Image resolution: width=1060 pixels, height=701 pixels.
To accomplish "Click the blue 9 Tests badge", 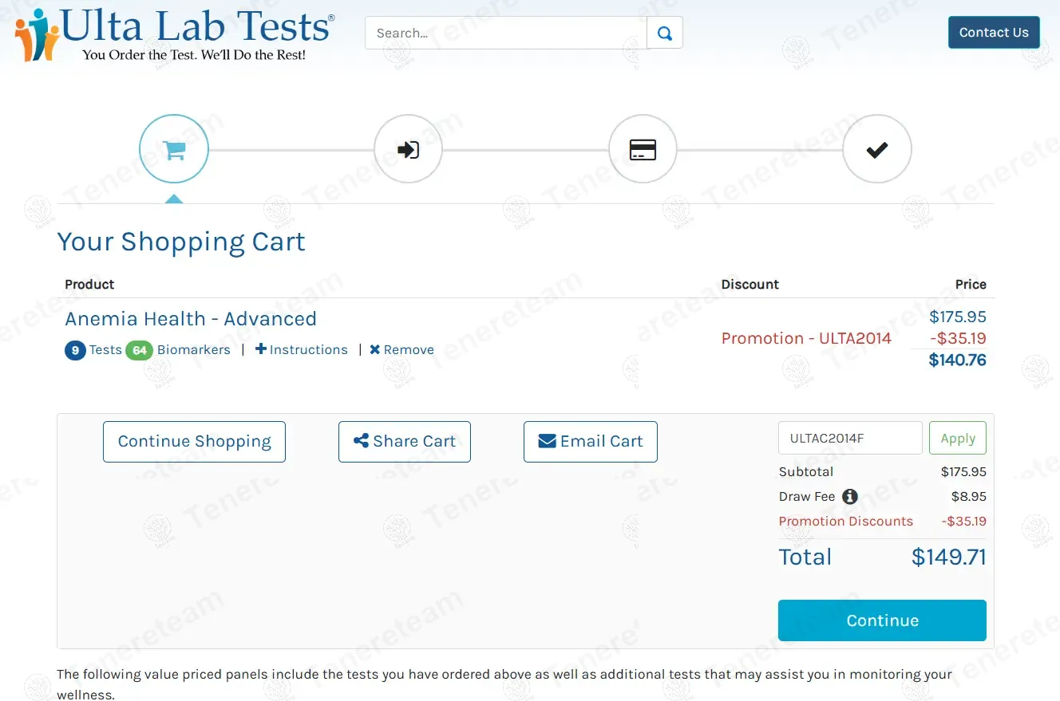I will pos(75,350).
